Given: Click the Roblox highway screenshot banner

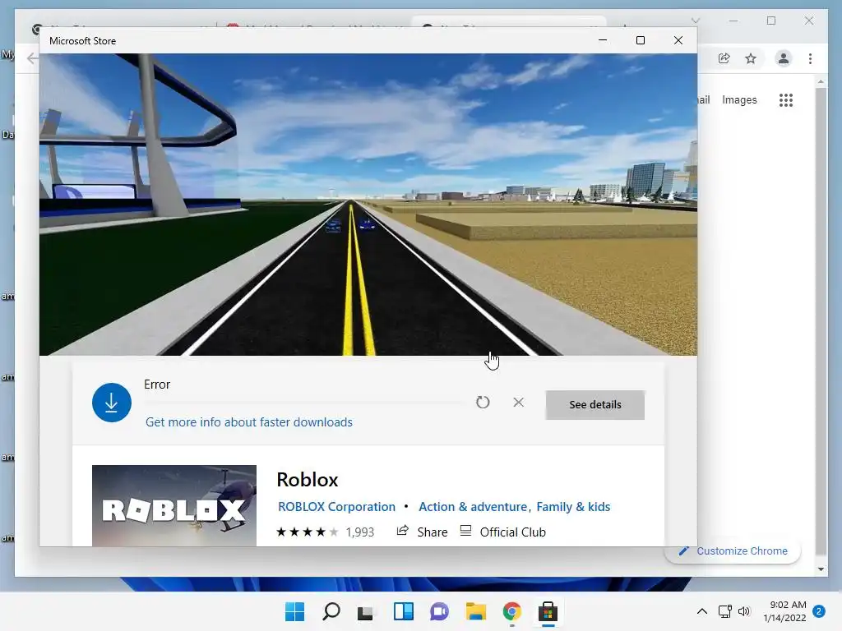Looking at the screenshot, I should [368, 205].
